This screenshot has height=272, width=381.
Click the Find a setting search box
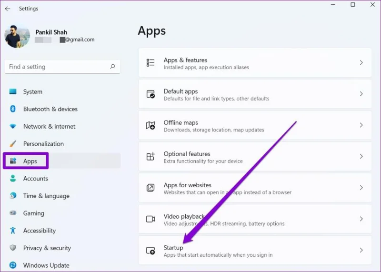pos(62,67)
